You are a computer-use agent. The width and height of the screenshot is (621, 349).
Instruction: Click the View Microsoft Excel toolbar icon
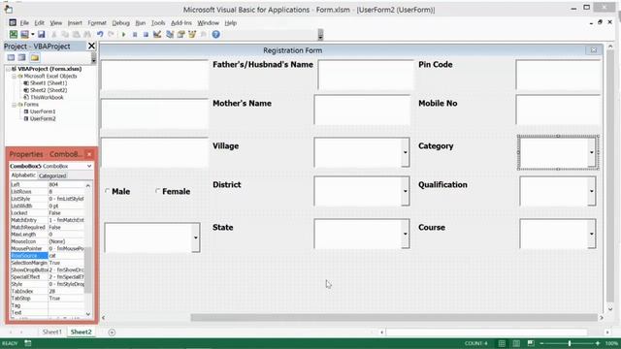14,35
